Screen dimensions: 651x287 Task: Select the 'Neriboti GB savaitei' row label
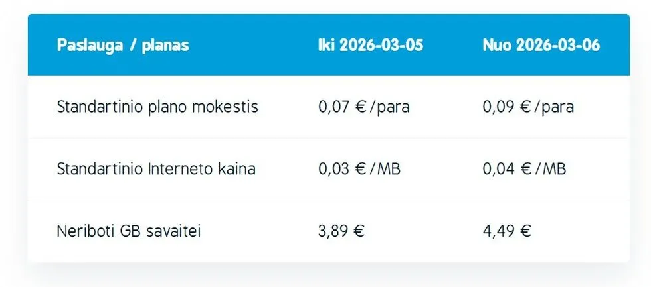point(129,231)
